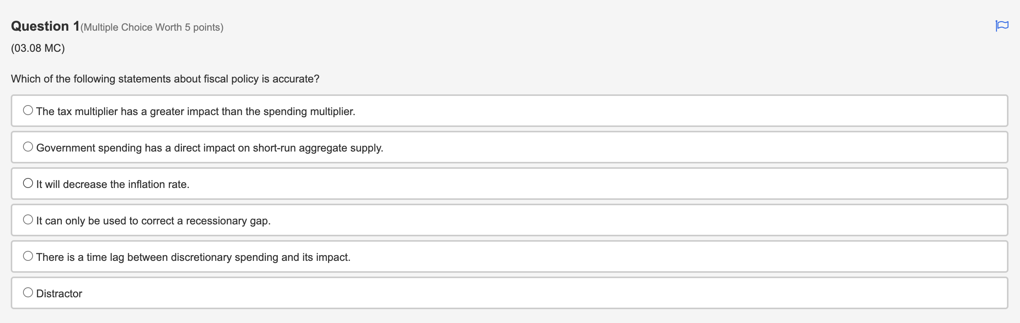This screenshot has height=323, width=1020.
Task: Click '(Multiple Choice Worth 5 points)' text
Action: 151,27
